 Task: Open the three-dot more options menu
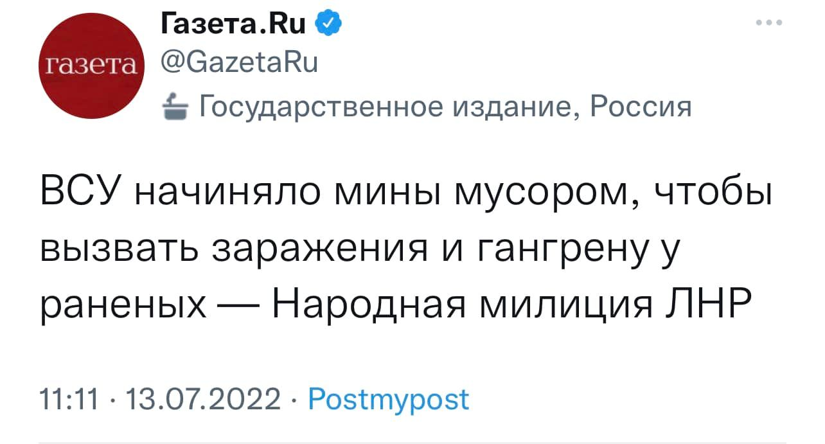pyautogui.click(x=769, y=23)
